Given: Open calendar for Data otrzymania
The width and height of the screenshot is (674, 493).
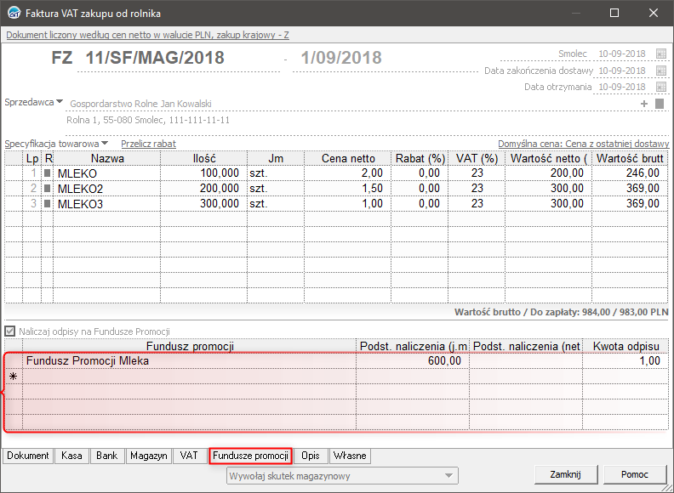Looking at the screenshot, I should [x=660, y=87].
